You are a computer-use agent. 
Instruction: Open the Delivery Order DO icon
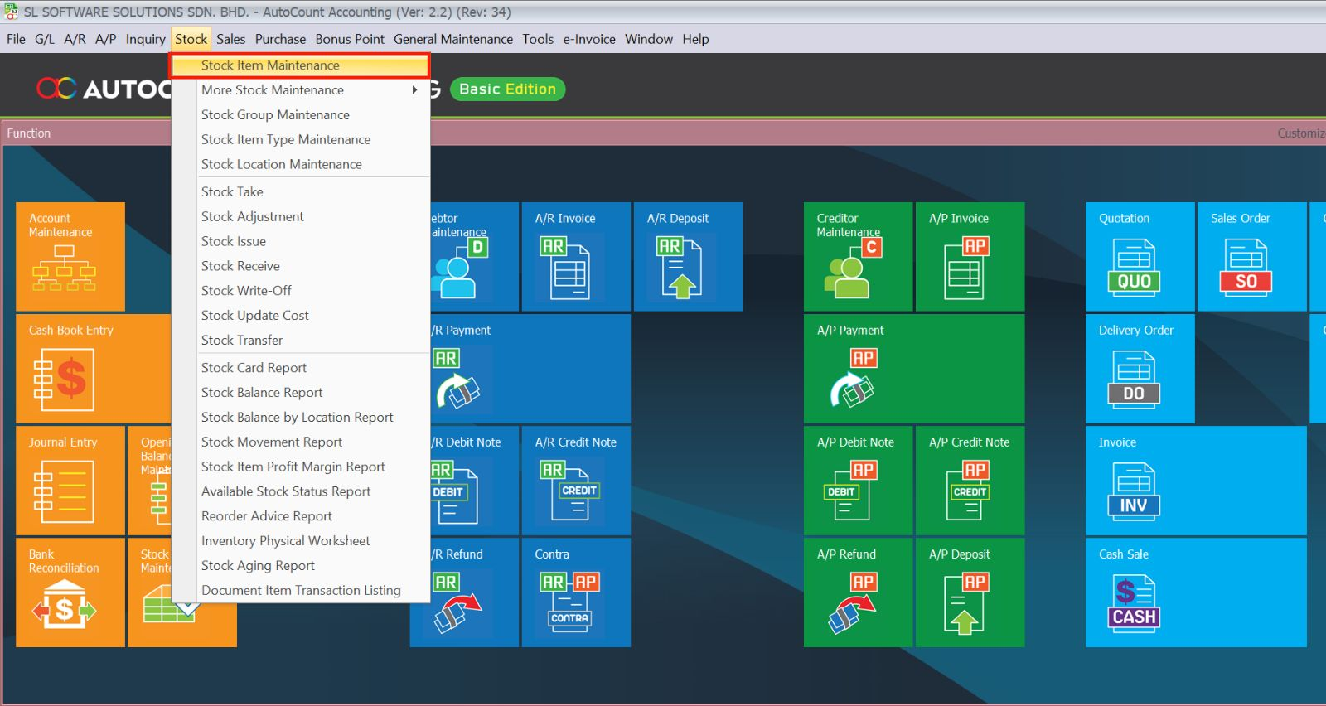tap(1134, 380)
